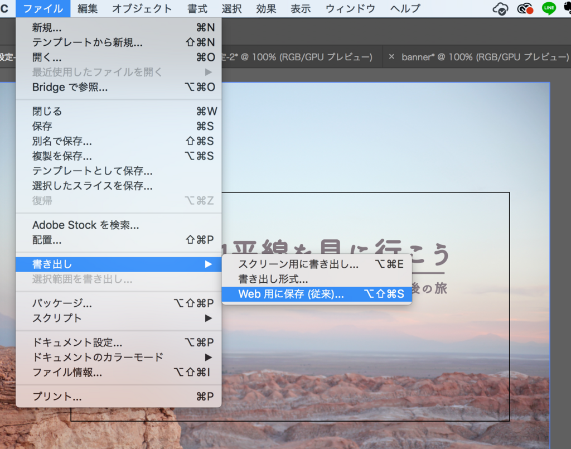This screenshot has height=449, width=571.
Task: Choose Bridge で参照...
Action: click(x=119, y=87)
